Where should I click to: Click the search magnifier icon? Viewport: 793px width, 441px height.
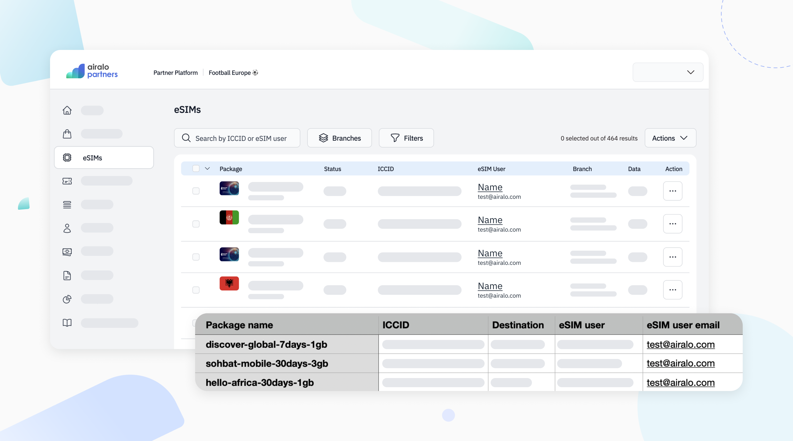[186, 138]
